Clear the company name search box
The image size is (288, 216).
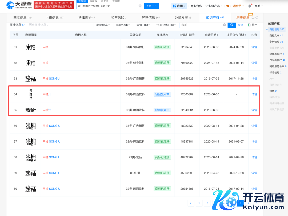pyautogui.click(x=140, y=6)
